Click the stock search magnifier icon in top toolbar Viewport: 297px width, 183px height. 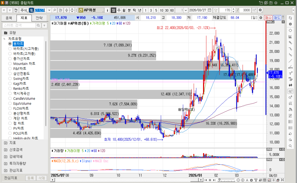(54, 10)
